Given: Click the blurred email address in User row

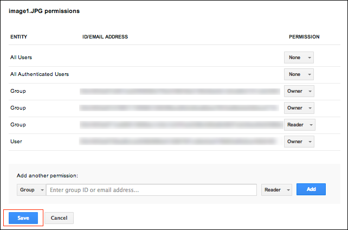Looking at the screenshot, I should point(179,142).
